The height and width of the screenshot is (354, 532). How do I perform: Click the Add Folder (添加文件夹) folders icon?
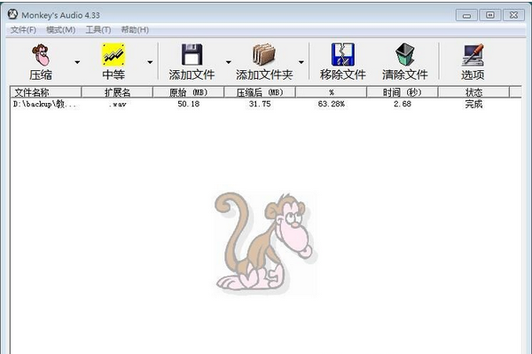coord(264,55)
